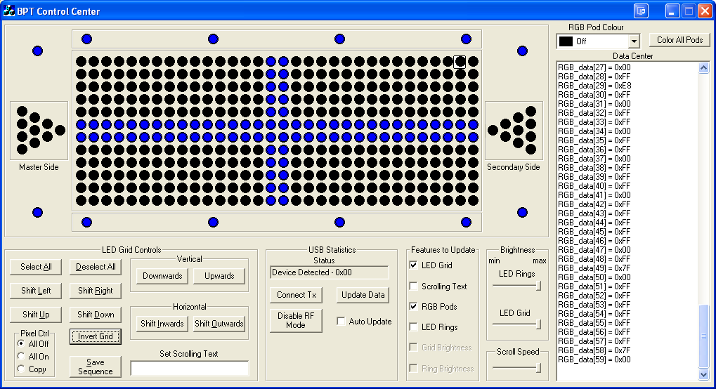
Task: Click the app icon in the title bar
Action: [x=9, y=11]
